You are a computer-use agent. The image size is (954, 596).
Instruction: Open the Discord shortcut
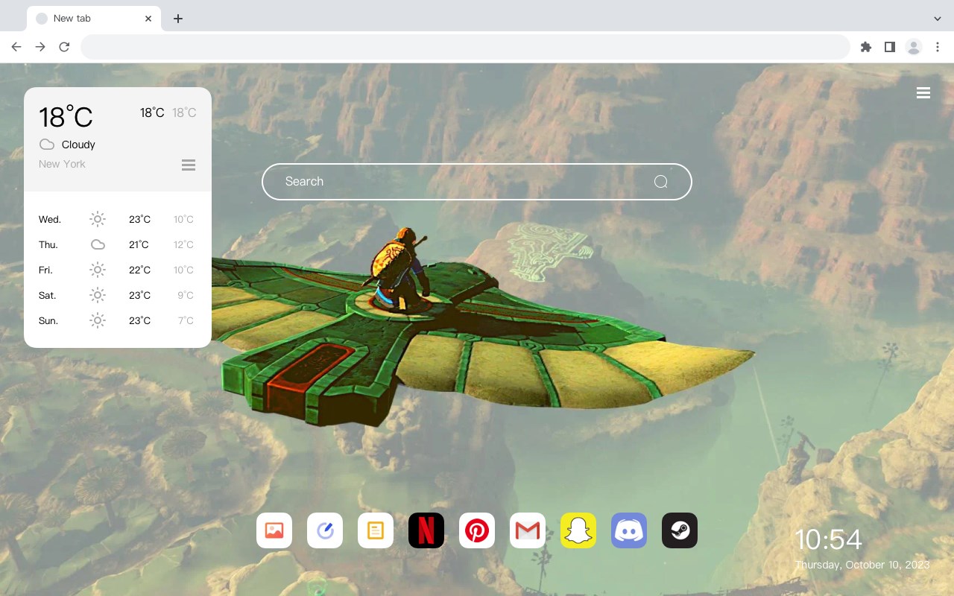click(629, 530)
